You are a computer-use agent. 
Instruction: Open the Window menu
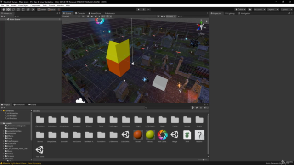coord(60,5)
